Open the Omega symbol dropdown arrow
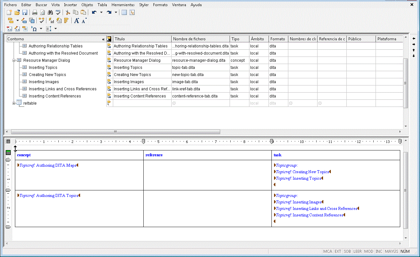This screenshot has height=257, width=420. point(41,29)
